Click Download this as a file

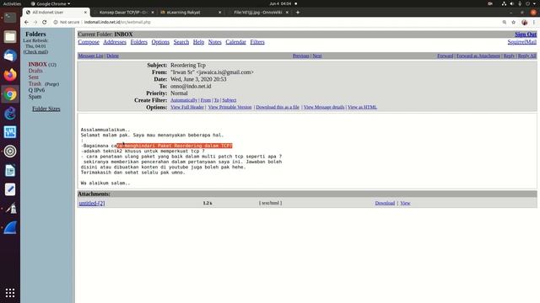pyautogui.click(x=278, y=107)
